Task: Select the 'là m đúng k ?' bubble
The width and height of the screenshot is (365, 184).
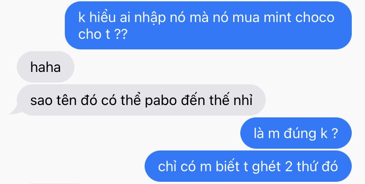Action: (296, 133)
